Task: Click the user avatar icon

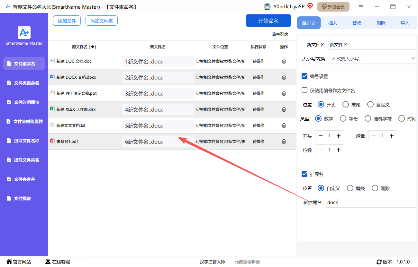Action: pos(267,7)
